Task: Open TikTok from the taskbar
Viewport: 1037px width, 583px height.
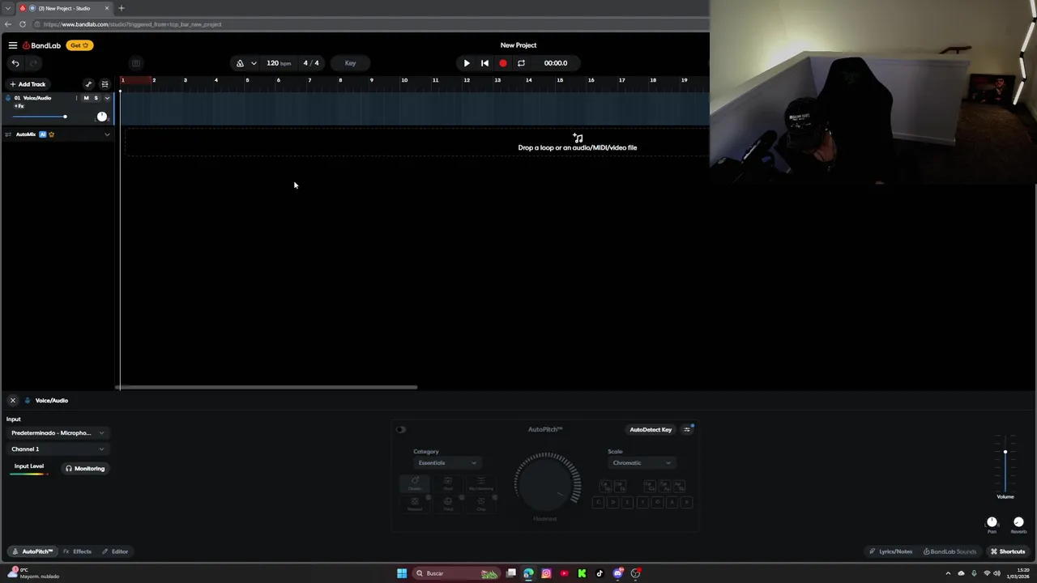Action: pos(600,573)
